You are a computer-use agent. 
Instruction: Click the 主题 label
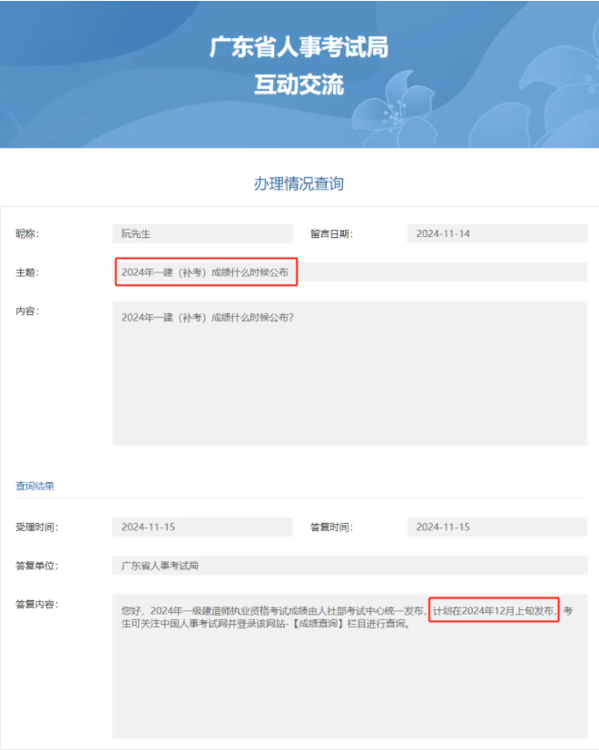click(28, 272)
